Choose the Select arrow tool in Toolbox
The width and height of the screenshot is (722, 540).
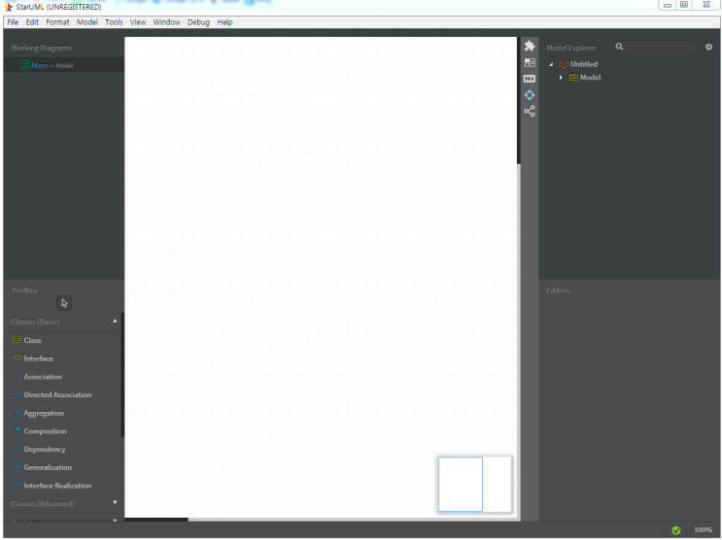click(x=64, y=303)
